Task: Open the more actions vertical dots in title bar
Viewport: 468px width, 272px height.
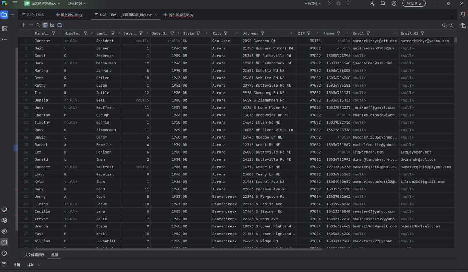Action: pos(348,3)
